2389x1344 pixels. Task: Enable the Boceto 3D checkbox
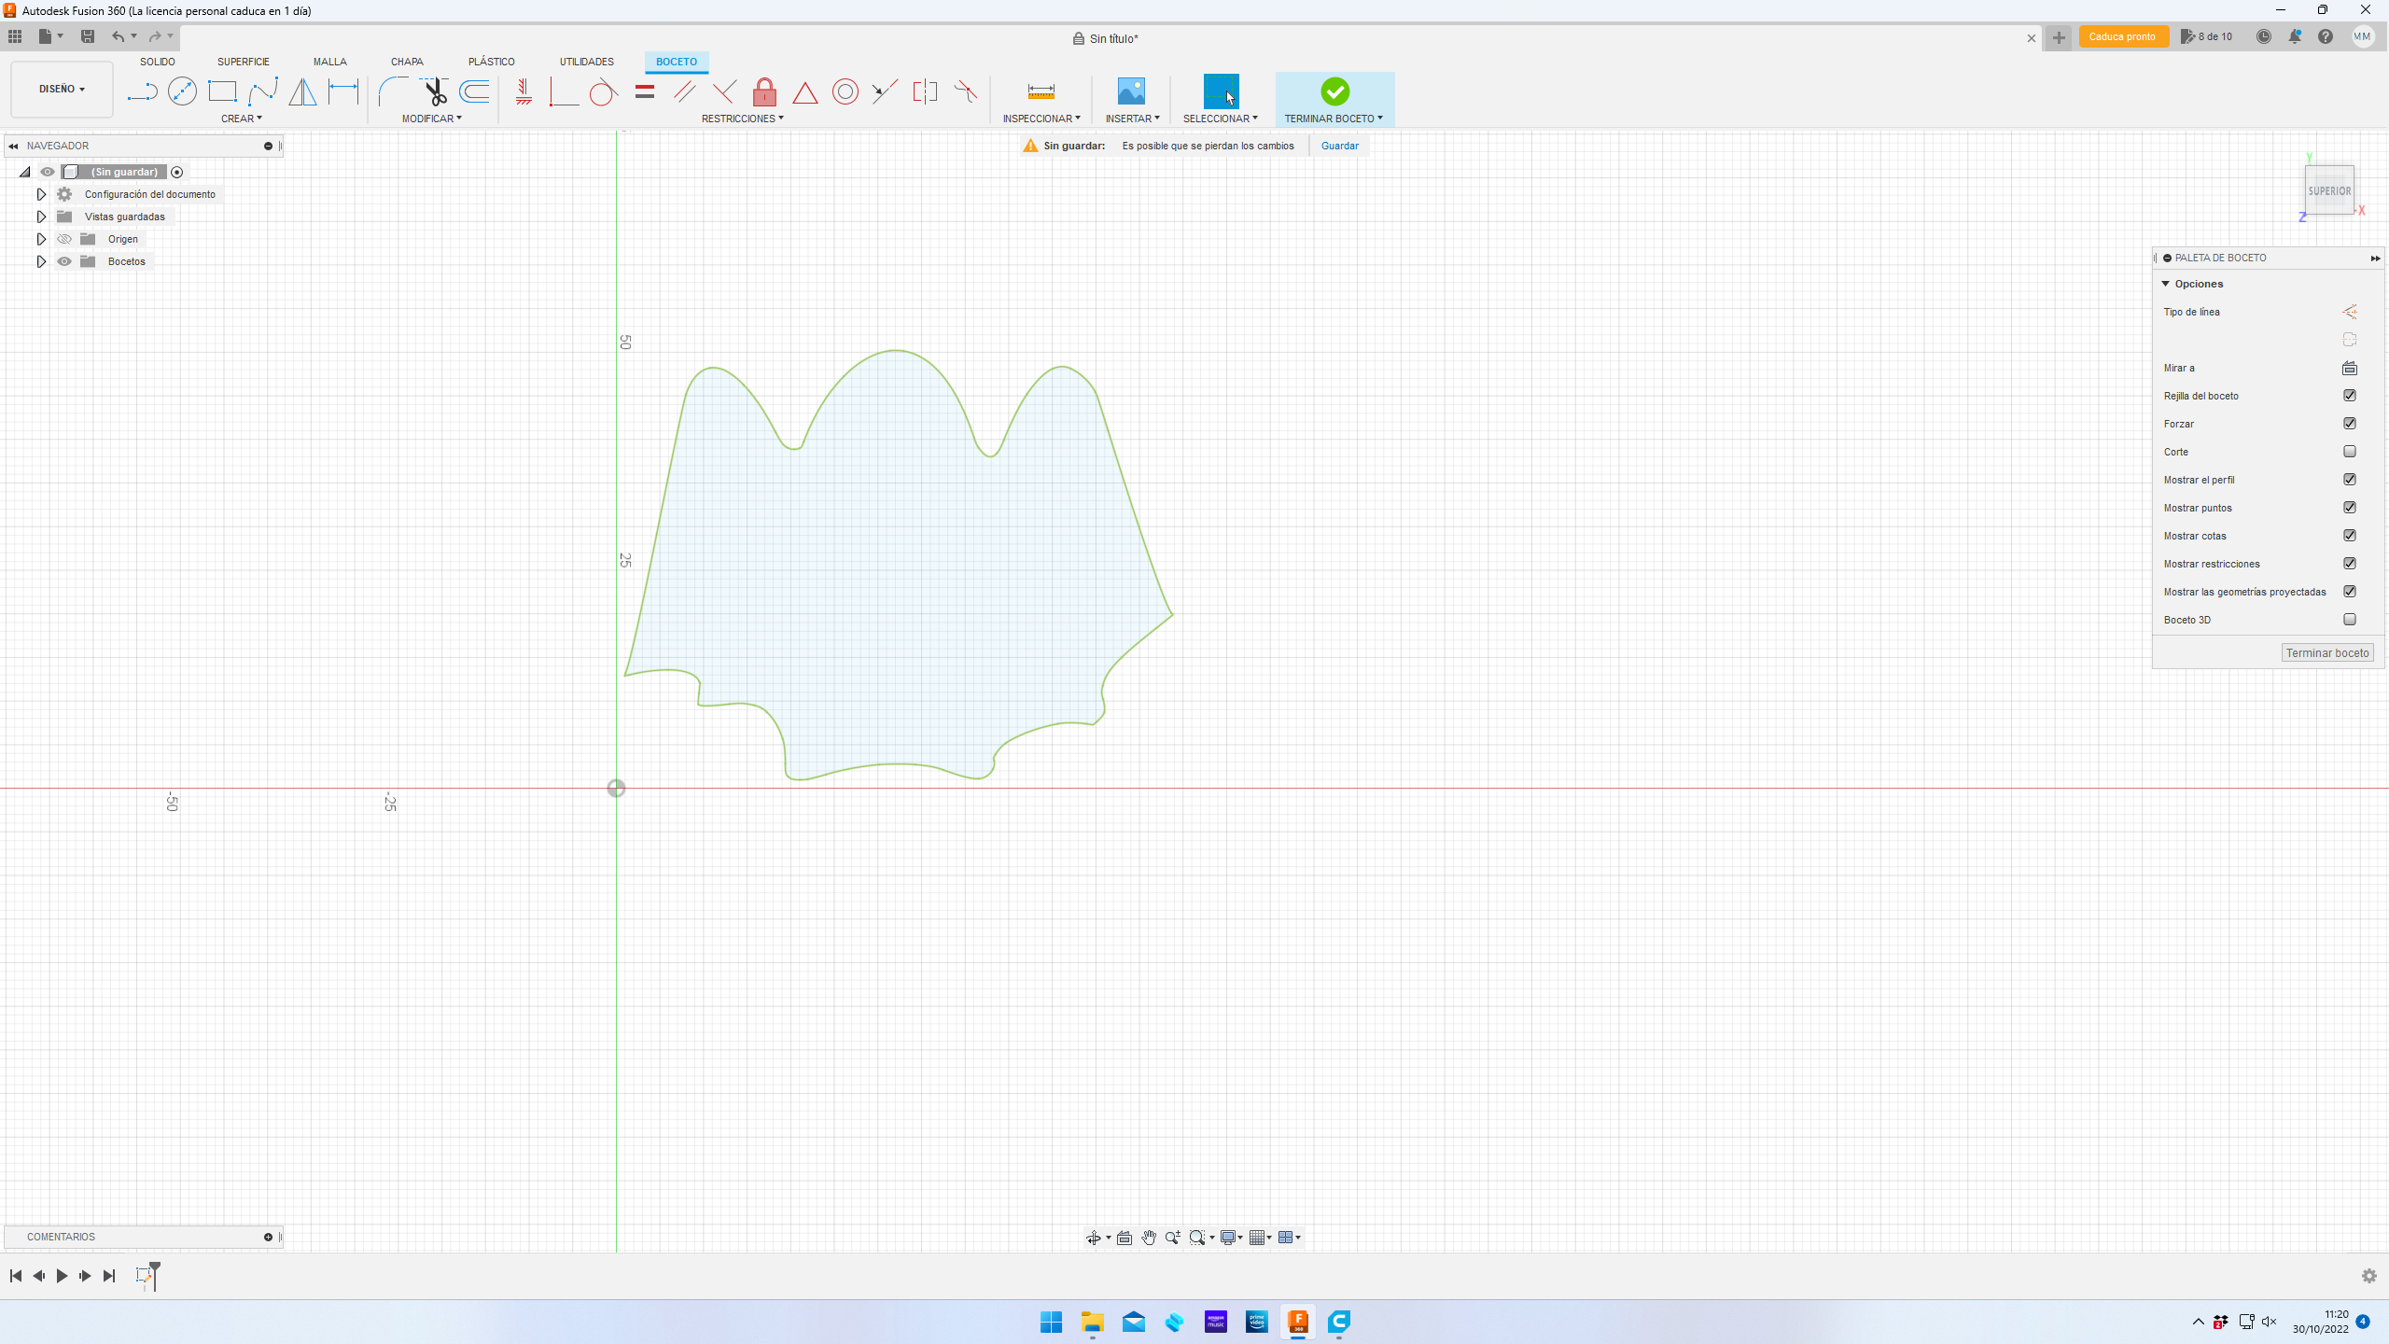click(2349, 620)
